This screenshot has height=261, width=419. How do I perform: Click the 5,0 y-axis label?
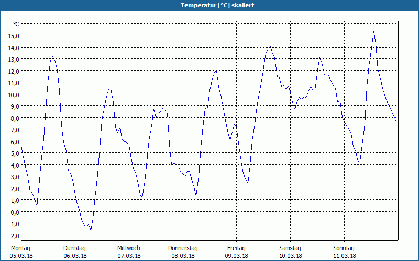(x=15, y=153)
